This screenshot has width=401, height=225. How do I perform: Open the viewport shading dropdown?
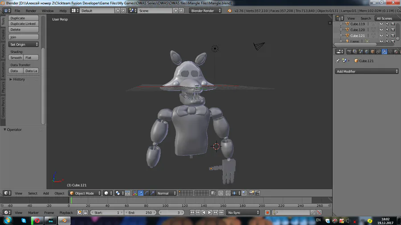[x=108, y=193]
